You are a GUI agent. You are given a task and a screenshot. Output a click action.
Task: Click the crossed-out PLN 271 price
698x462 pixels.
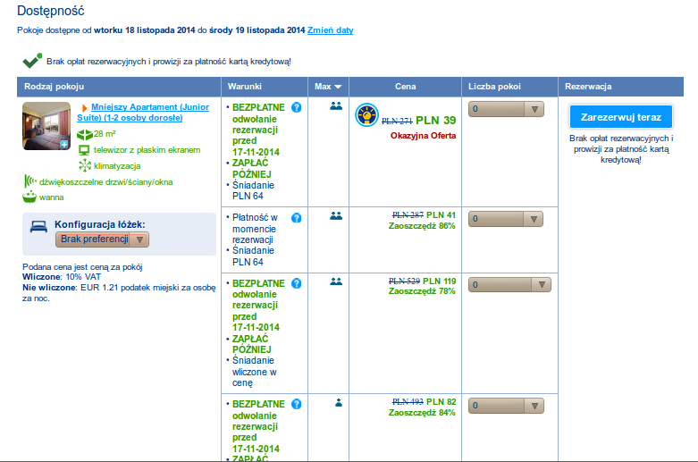click(x=397, y=121)
